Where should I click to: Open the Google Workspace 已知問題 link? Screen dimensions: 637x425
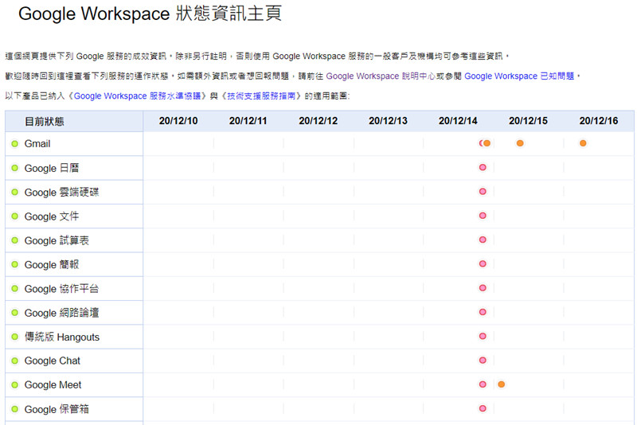pos(519,76)
